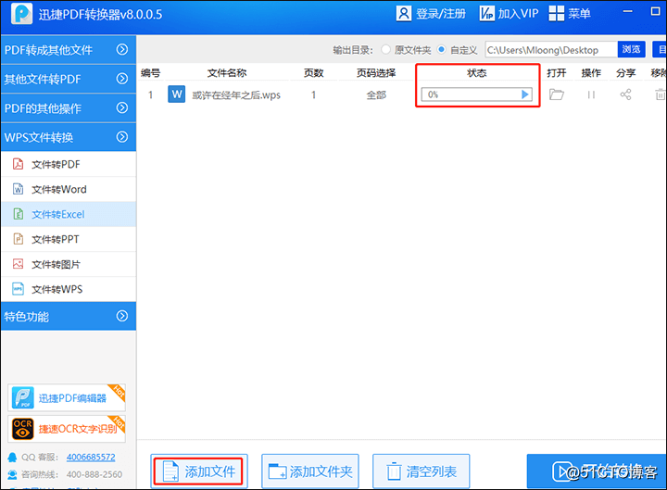Click the 编号 column header
Viewport: 667px width, 490px height.
[151, 73]
